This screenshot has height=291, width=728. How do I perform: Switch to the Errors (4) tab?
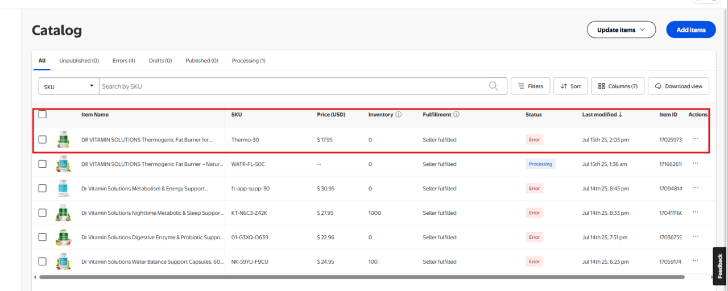[x=123, y=61]
